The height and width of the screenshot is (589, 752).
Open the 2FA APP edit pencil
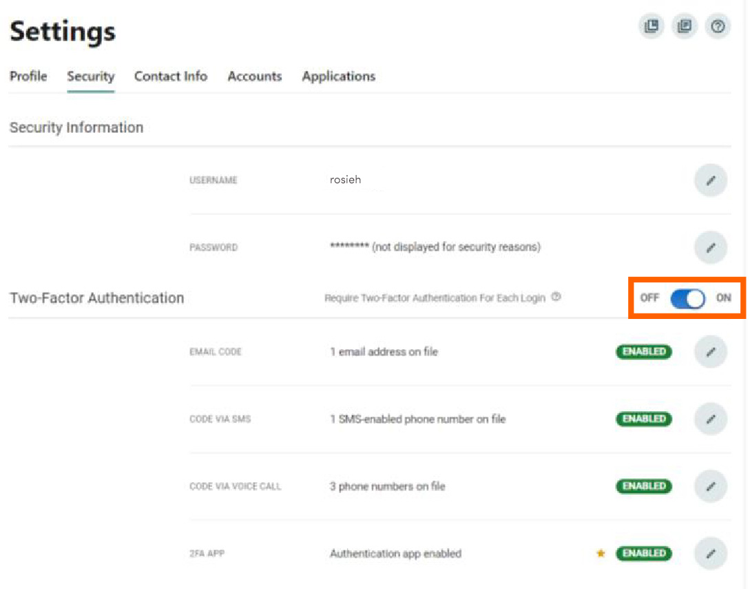(711, 553)
